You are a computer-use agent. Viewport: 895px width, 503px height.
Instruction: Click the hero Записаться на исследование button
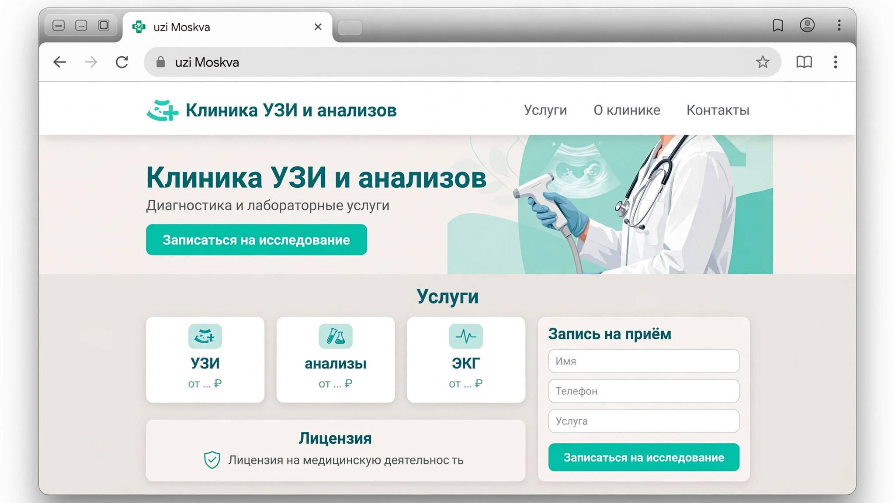(257, 240)
